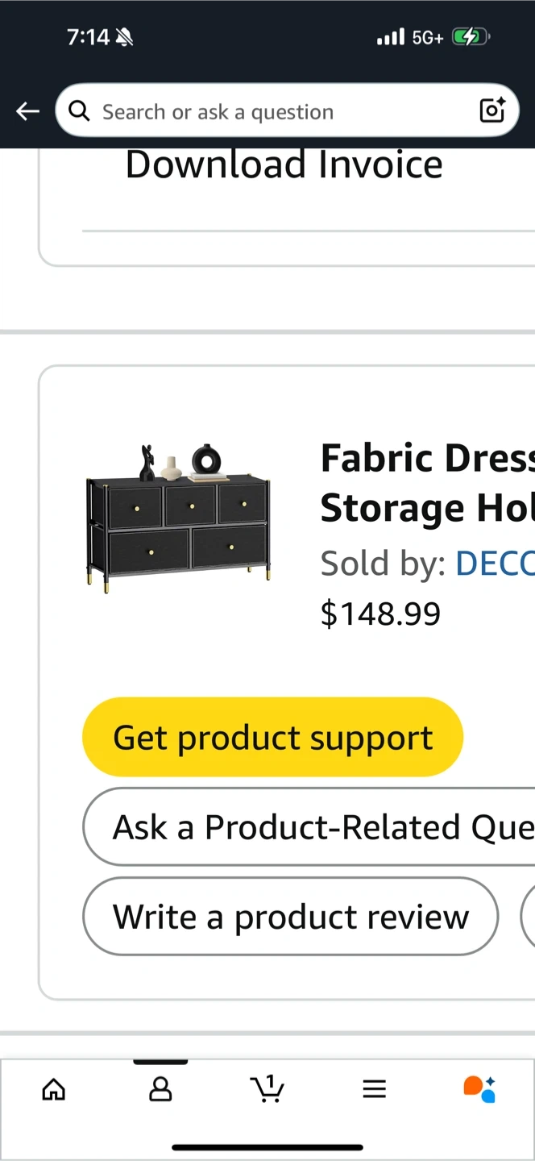Select Write a product review
535x1161 pixels.
(290, 917)
